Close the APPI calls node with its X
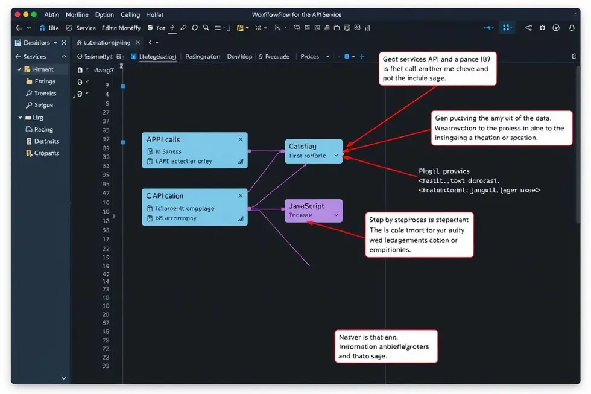This screenshot has width=591, height=394. pos(240,139)
